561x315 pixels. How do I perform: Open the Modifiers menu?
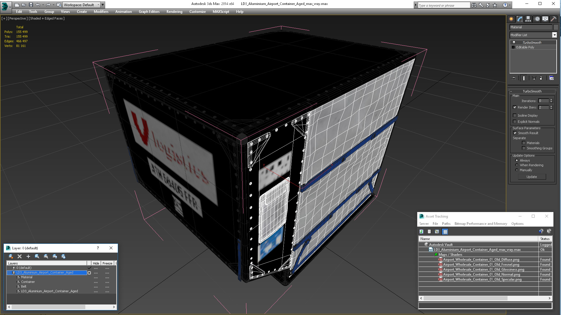[x=101, y=12]
